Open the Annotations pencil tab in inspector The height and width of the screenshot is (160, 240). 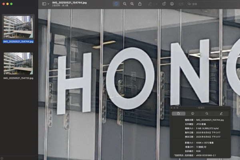(x=221, y=114)
